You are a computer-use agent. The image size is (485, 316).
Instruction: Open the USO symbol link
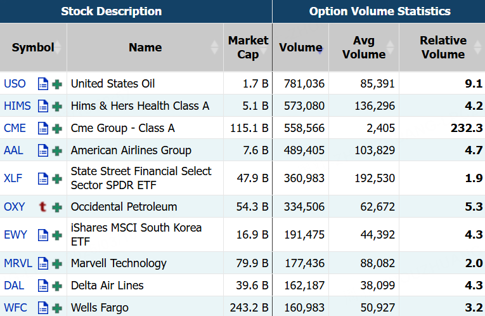point(16,84)
